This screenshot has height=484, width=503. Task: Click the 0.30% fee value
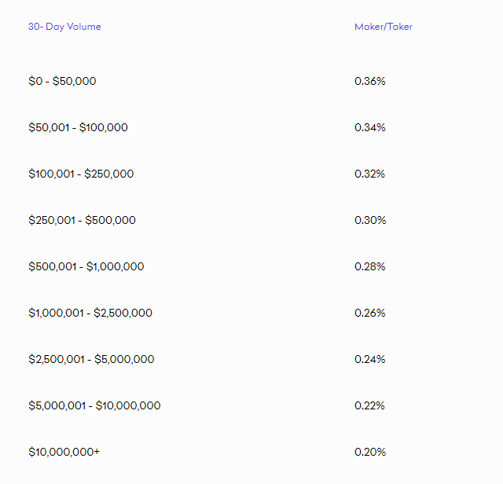370,220
